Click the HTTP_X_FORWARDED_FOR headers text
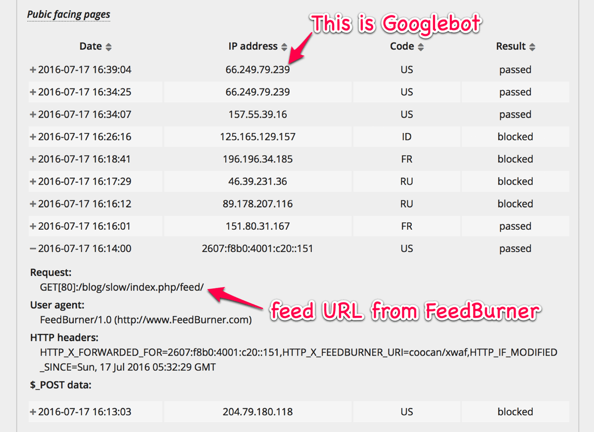Image resolution: width=594 pixels, height=432 pixels. pyautogui.click(x=298, y=360)
